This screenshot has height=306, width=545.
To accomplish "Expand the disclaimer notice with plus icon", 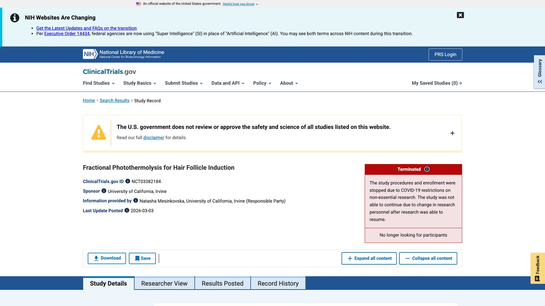I will 452,133.
